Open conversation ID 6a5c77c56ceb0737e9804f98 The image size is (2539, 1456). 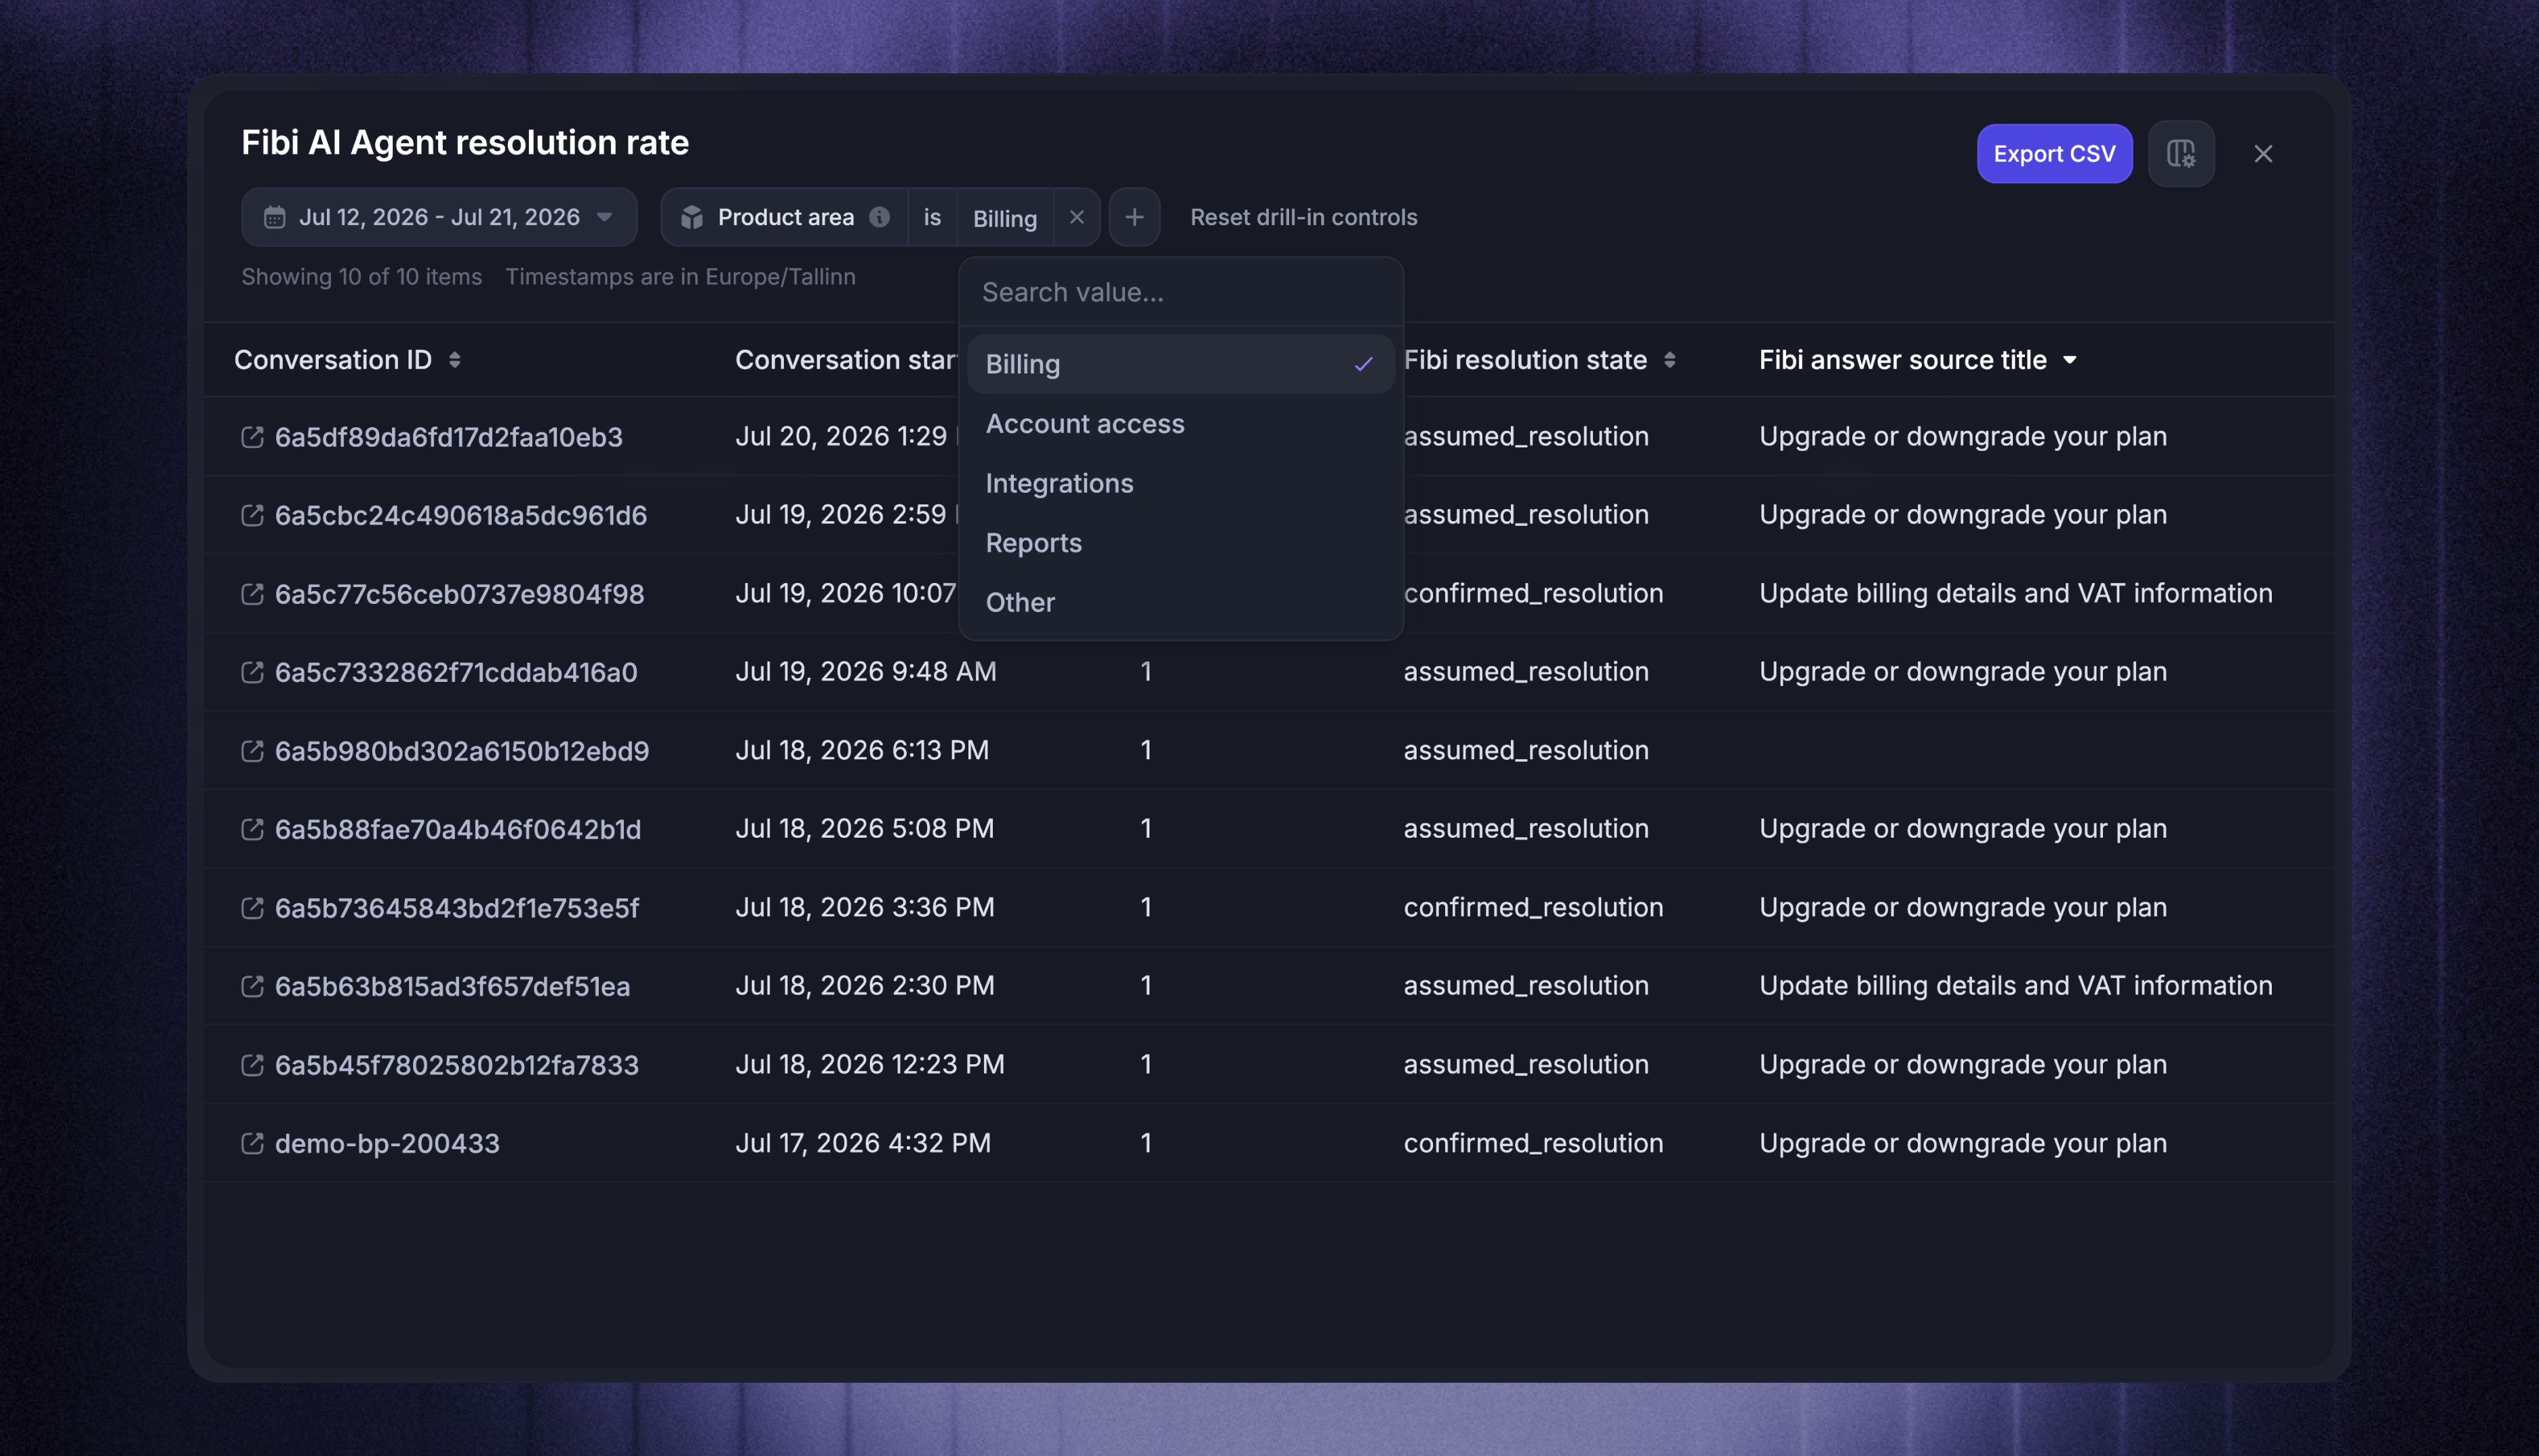[459, 594]
